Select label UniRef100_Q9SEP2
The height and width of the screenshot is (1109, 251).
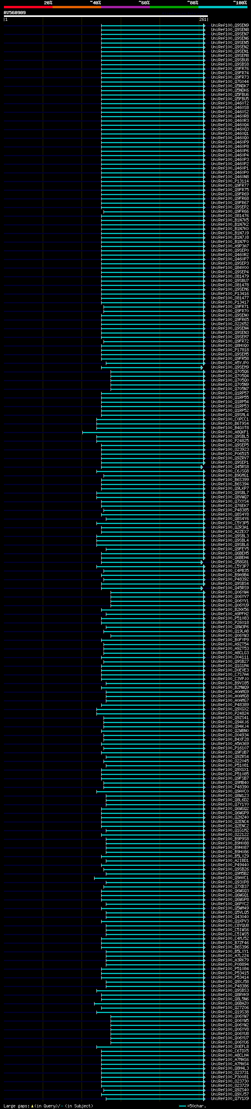[x=230, y=207]
